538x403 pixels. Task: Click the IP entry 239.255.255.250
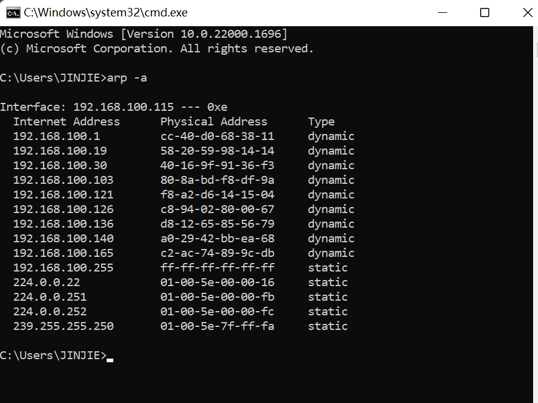[63, 326]
